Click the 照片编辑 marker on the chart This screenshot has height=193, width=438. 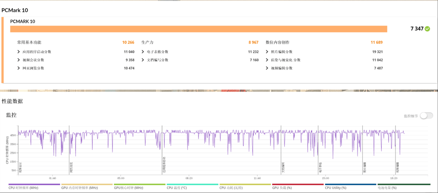point(364,168)
